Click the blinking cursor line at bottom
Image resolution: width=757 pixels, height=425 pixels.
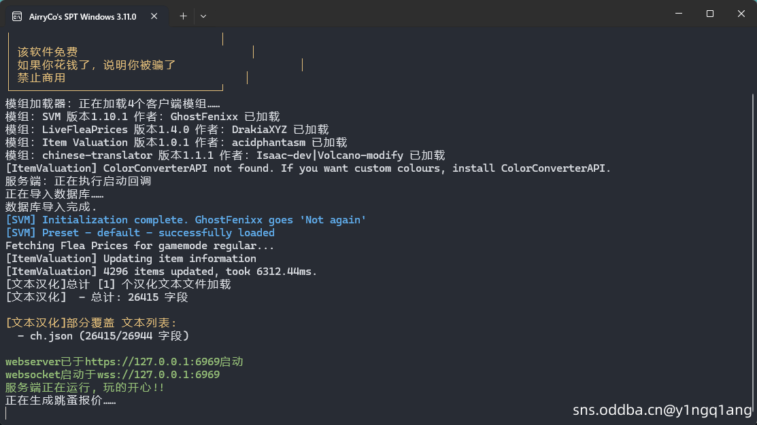[6, 413]
